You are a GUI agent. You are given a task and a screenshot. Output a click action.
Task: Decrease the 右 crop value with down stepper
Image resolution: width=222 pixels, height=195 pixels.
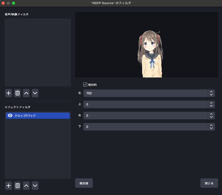point(211,117)
